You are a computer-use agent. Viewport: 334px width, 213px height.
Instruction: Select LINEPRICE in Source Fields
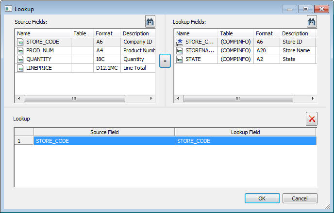click(x=39, y=68)
